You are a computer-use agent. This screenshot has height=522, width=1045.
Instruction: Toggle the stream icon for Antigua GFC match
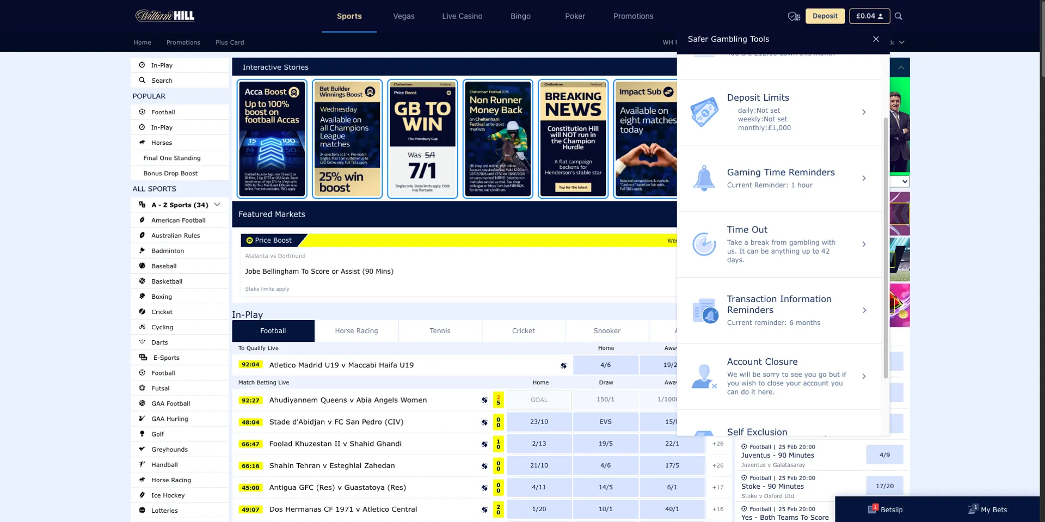pos(484,487)
